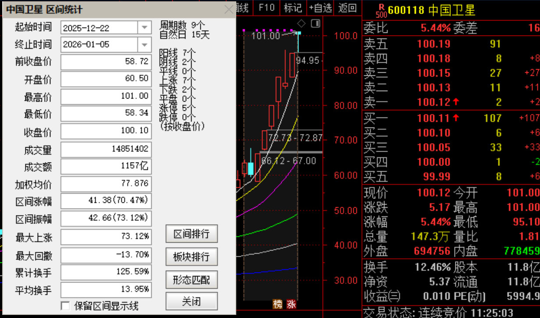540x318 pixels.
Task: Click the 开盘价 value field 60.50
Action: [106, 79]
